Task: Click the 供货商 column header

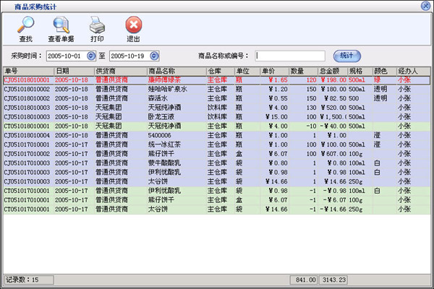Action: pos(119,71)
